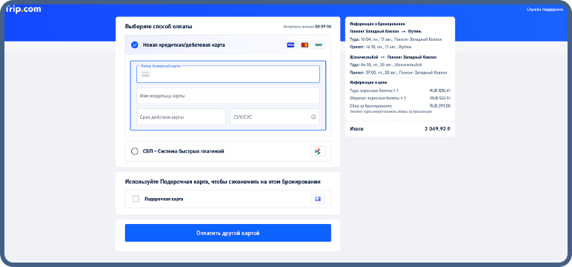The image size is (572, 267).
Task: Focus the Срок действия карты field
Action: pos(181,117)
